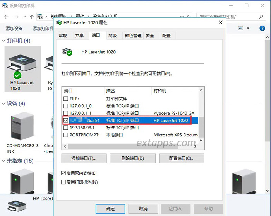Refresh the address bar location
Screen dimensions: 271x216
(189, 17)
